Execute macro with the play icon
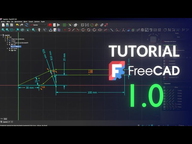The height and width of the screenshot is (144, 192). [58, 25]
